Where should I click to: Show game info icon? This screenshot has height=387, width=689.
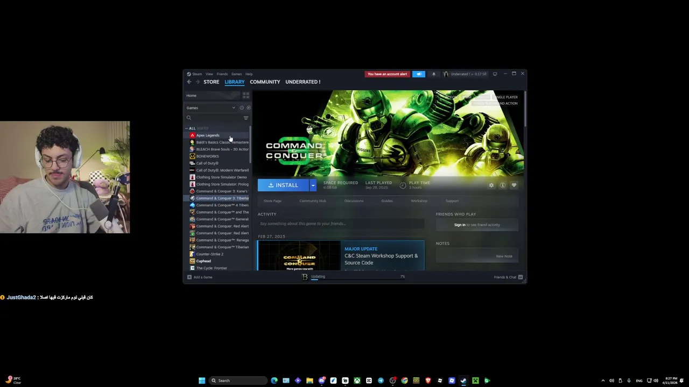(502, 185)
